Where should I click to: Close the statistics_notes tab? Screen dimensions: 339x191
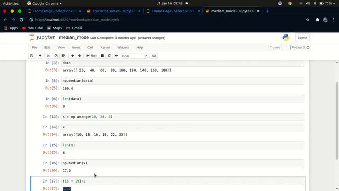coord(139,11)
